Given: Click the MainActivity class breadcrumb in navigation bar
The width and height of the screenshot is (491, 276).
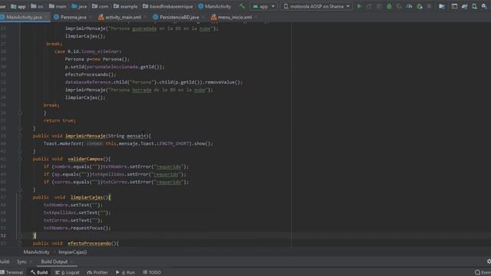Looking at the screenshot, I should pyautogui.click(x=215, y=6).
